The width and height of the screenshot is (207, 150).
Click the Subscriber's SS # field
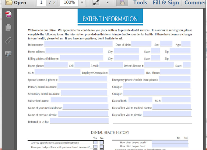176,100
